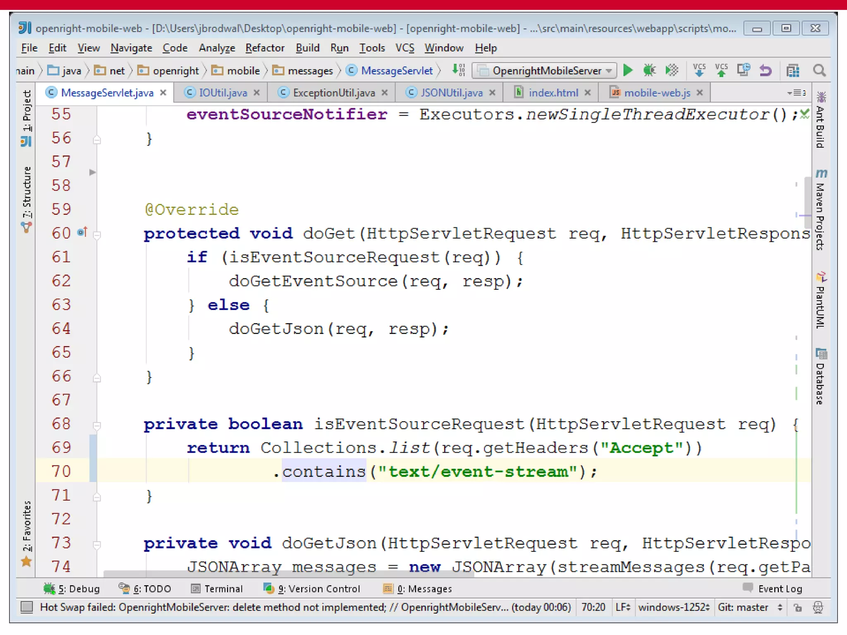Image resolution: width=847 pixels, height=635 pixels.
Task: Click the Debug bug icon in toolbar
Action: (649, 71)
